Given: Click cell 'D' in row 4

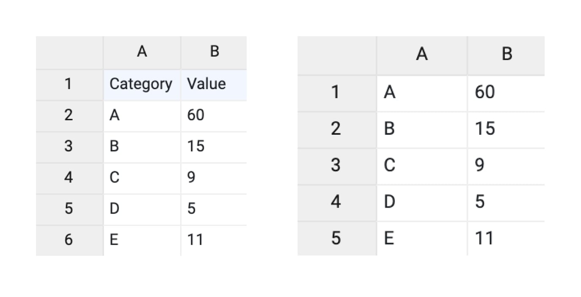Looking at the screenshot, I should coord(421,202).
